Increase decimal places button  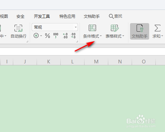coord(65,36)
